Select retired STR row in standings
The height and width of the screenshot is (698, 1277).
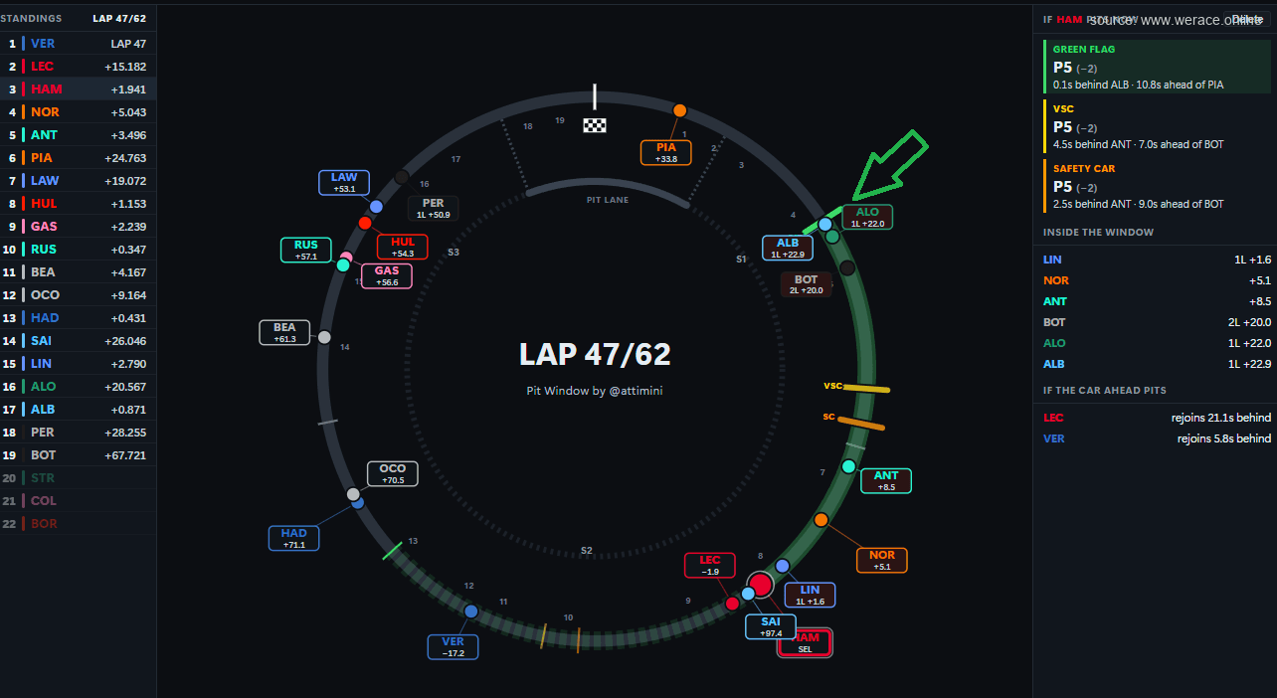click(78, 478)
